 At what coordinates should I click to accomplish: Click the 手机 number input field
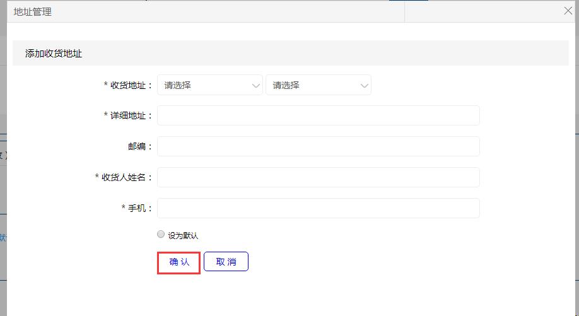click(x=318, y=208)
